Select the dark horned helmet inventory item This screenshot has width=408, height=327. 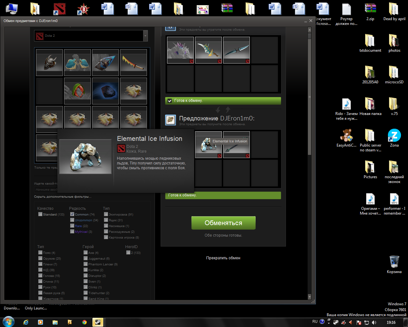pos(49,62)
